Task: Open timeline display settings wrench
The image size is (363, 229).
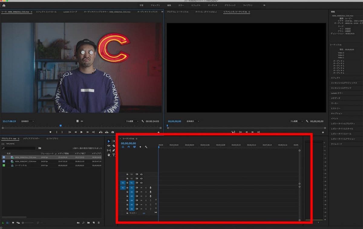Action: [146, 147]
